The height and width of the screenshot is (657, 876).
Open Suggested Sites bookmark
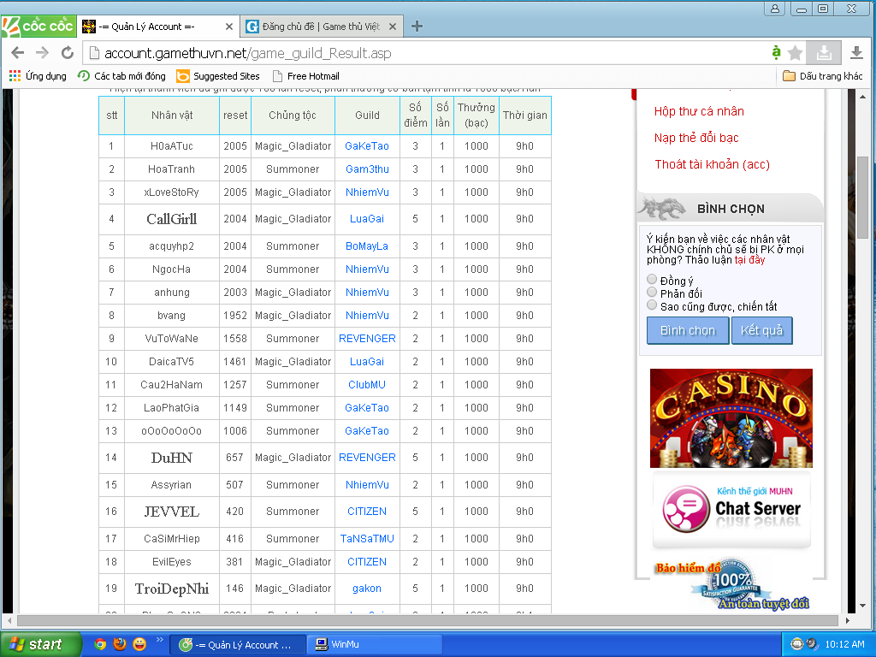coord(218,76)
